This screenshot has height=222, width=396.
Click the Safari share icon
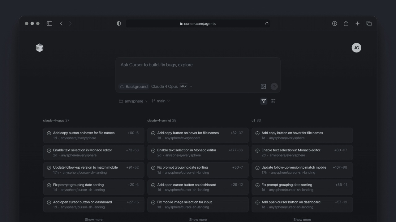tap(346, 23)
